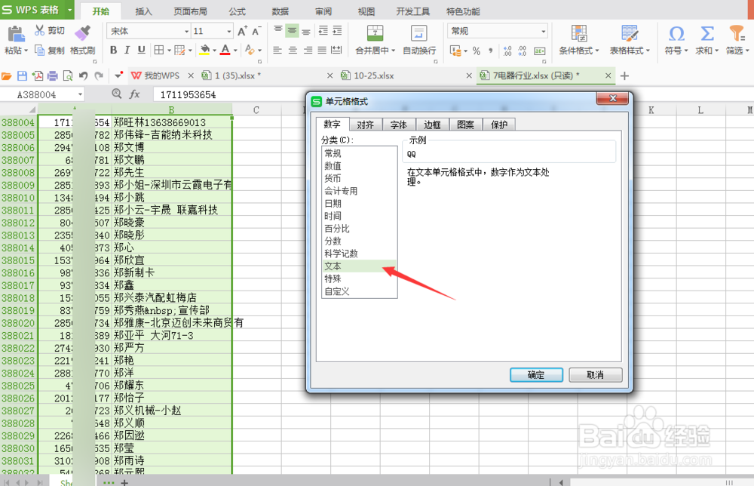Viewport: 754px width, 486px height.
Task: Expand the Merge and Center dropdown arrow
Action: 394,51
